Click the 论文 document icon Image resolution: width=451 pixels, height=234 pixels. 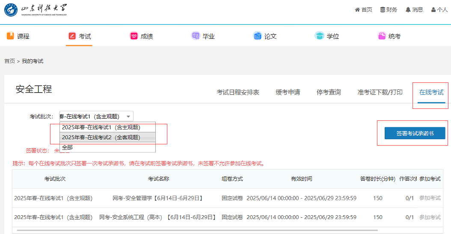(x=257, y=36)
